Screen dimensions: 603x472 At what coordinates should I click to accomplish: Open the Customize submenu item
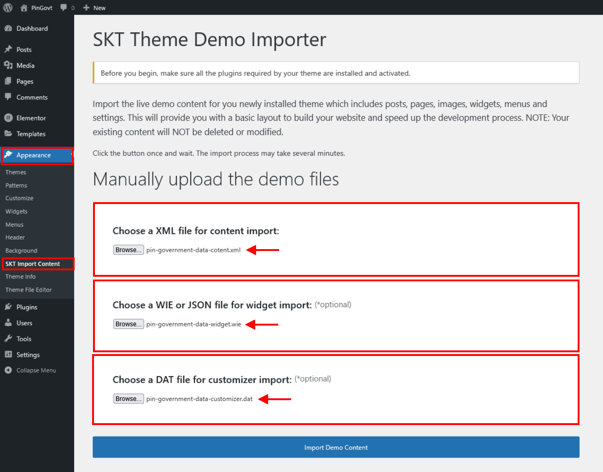click(19, 198)
